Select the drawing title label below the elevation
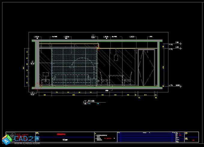 (89, 102)
